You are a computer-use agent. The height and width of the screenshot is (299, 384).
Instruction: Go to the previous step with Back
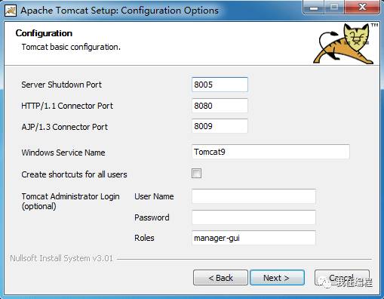(220, 278)
